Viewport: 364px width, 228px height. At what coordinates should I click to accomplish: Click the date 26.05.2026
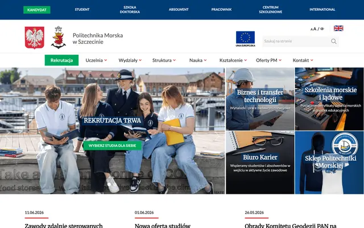(x=254, y=213)
